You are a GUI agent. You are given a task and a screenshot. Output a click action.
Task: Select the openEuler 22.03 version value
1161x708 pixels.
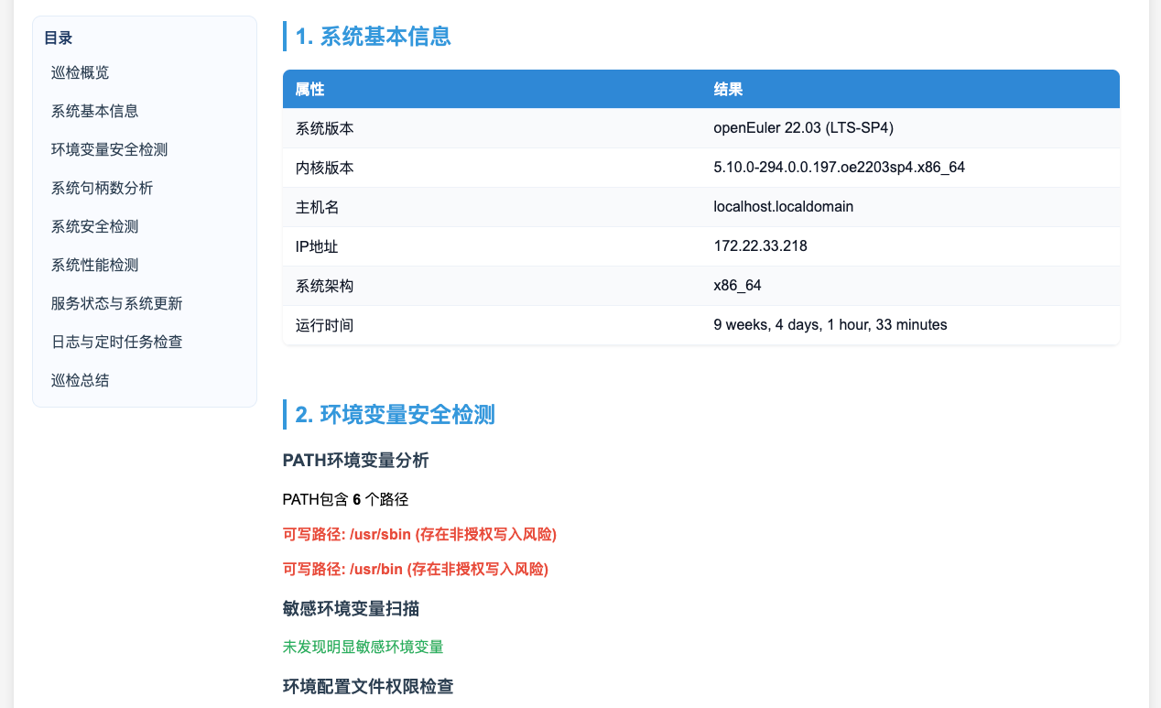[803, 128]
